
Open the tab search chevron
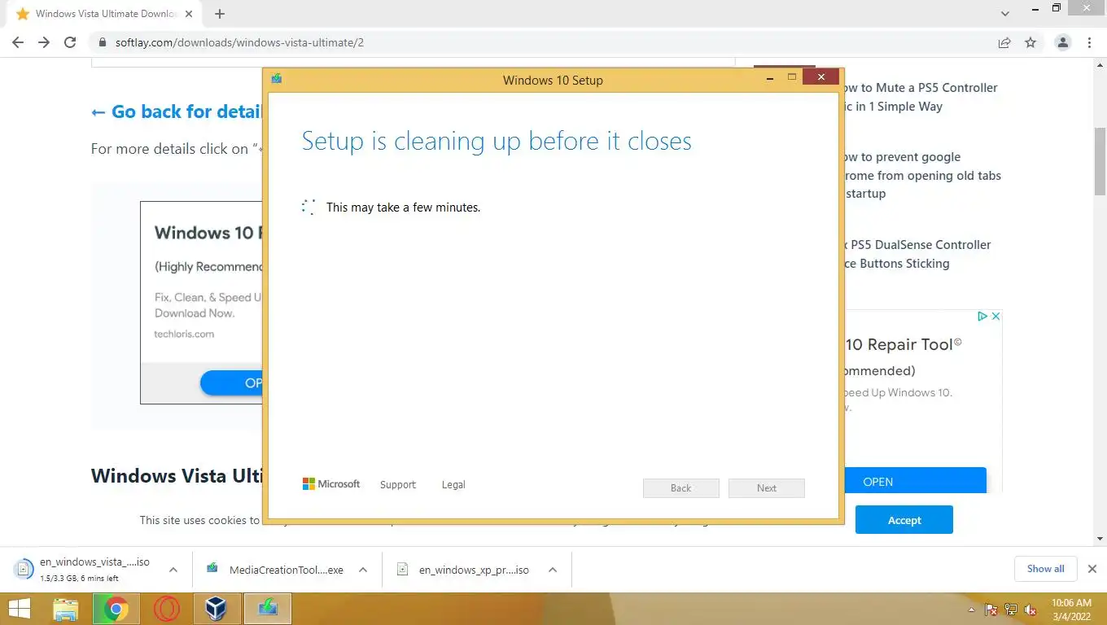(x=1005, y=14)
